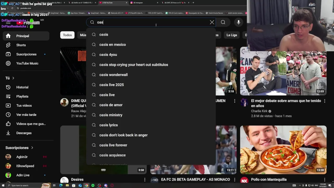Choose the 'oasis acquiesce' suggestion
This screenshot has width=334, height=188.
pos(151,155)
